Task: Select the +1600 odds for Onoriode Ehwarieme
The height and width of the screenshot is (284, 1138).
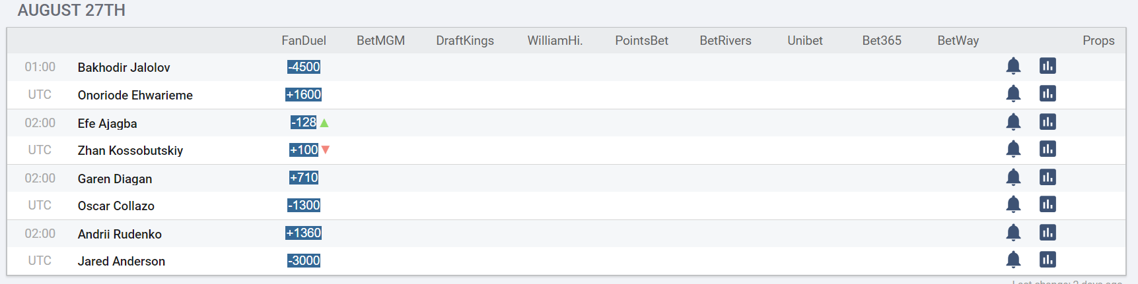Action: pyautogui.click(x=304, y=94)
